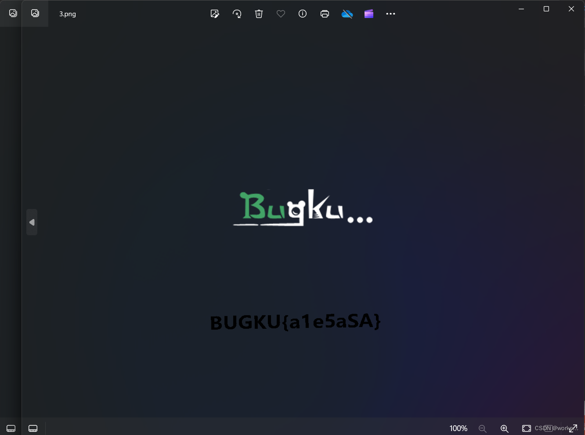
Task: Collapse the left navigation panel arrow
Action: coord(32,222)
